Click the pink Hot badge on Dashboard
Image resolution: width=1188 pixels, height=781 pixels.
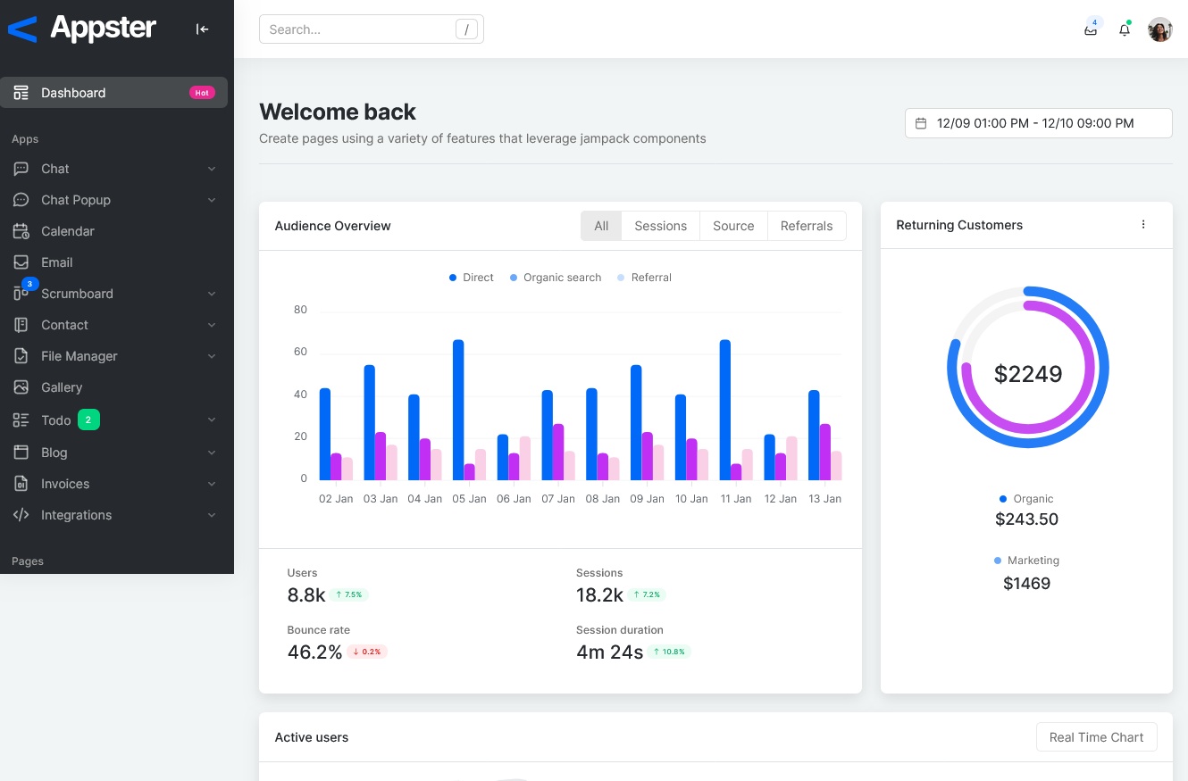(x=202, y=93)
